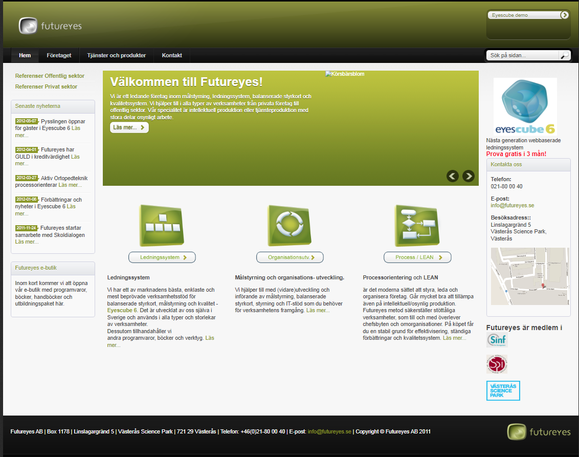Click the Västerås Science Park logo
This screenshot has width=579, height=457.
(503, 390)
